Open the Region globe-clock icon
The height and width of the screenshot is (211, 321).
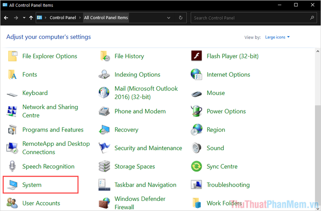197,130
